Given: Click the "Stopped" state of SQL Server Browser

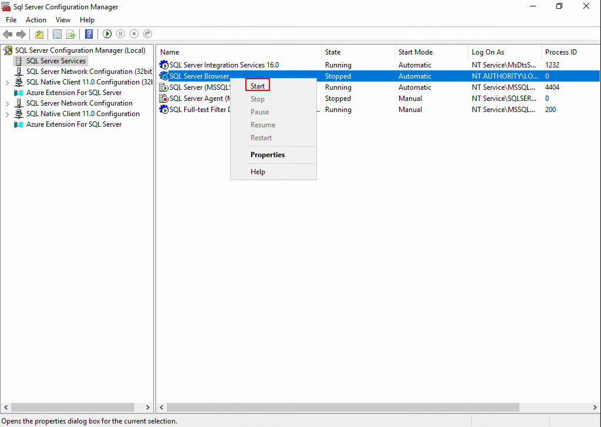Looking at the screenshot, I should click(x=338, y=76).
